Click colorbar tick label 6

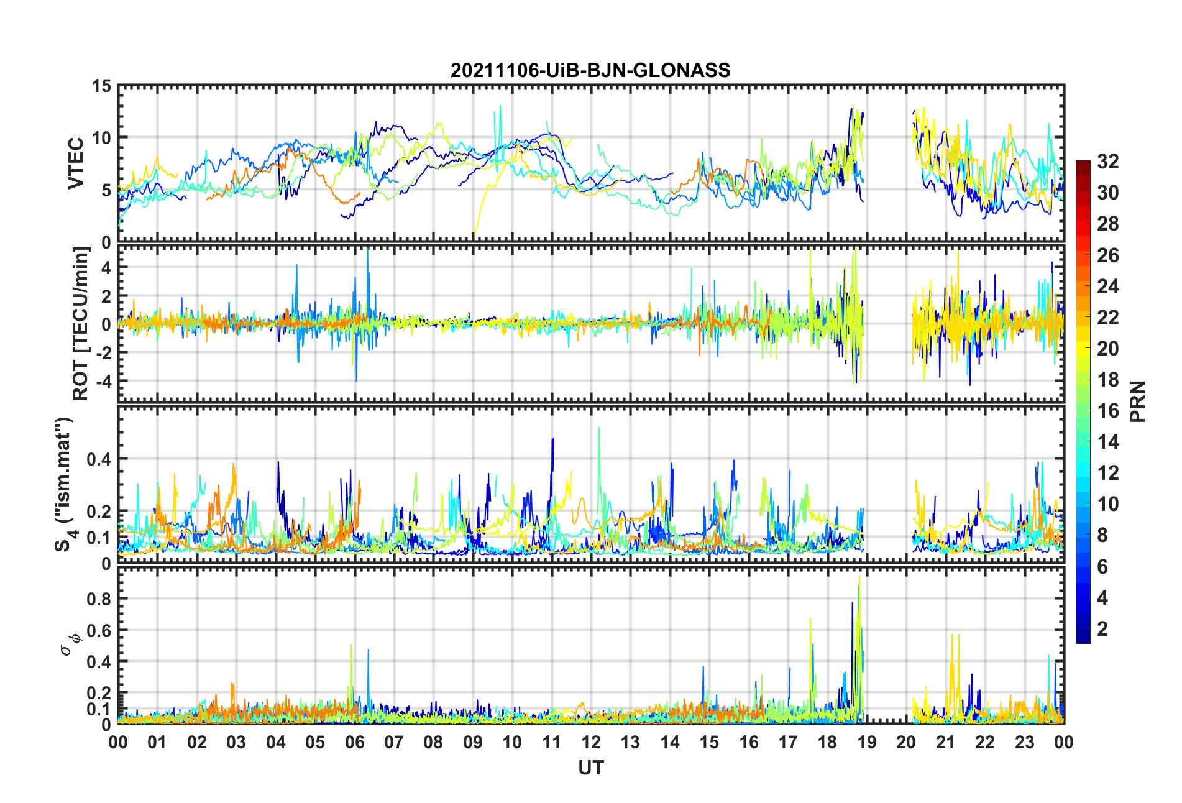coord(1102,567)
